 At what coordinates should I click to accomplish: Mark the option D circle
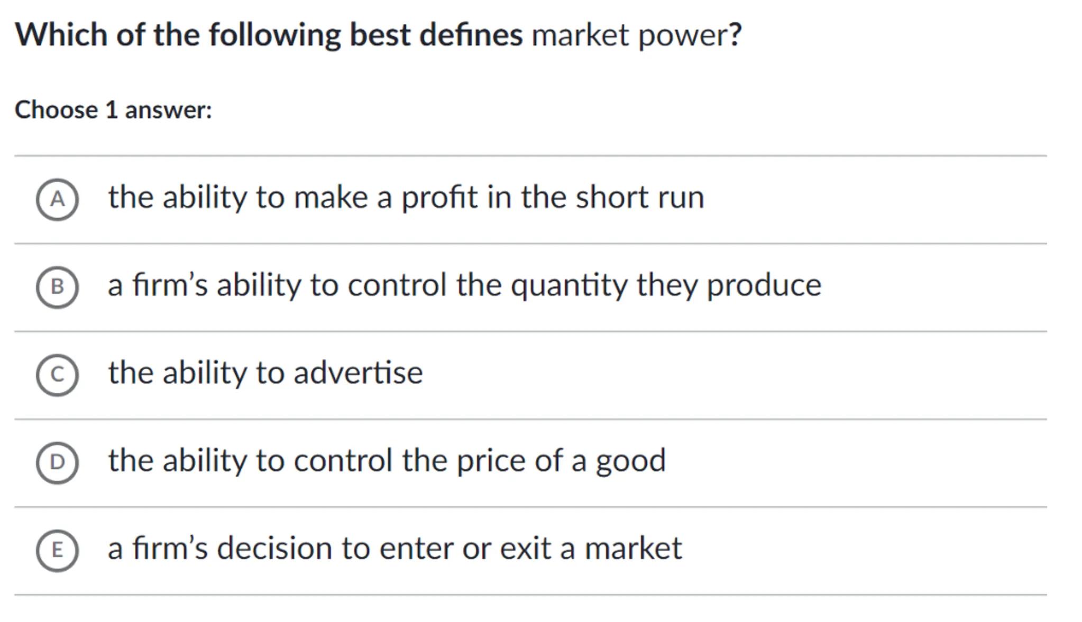[x=57, y=462]
